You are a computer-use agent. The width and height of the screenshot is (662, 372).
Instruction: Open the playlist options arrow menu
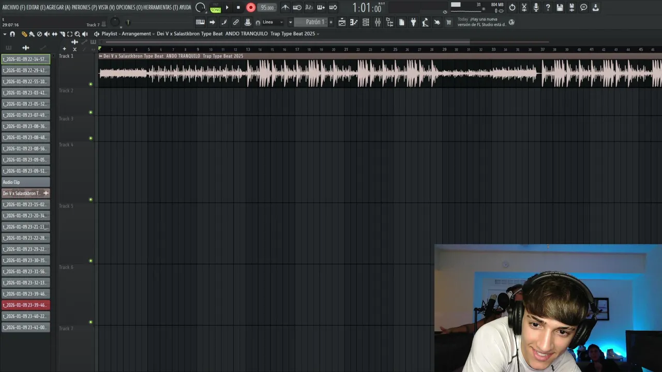pyautogui.click(x=5, y=34)
